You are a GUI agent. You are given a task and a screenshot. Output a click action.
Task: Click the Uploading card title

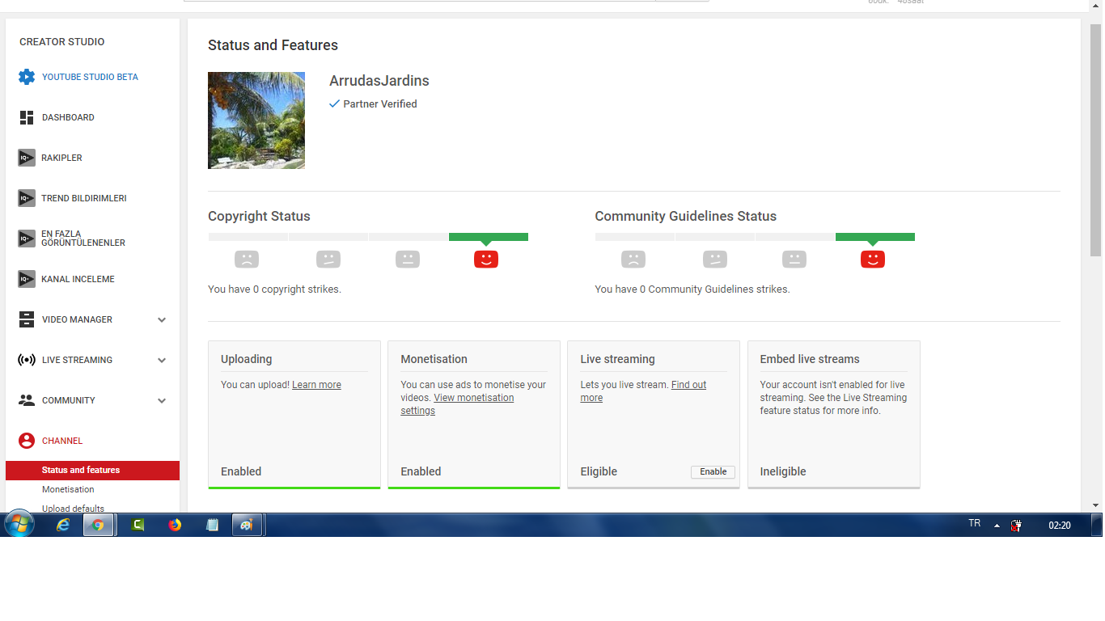tap(246, 359)
